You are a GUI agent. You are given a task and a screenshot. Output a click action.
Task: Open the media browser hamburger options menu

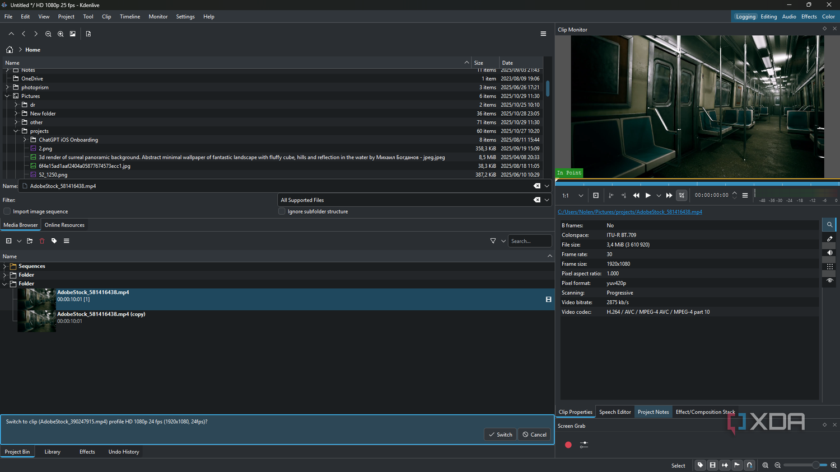click(543, 34)
